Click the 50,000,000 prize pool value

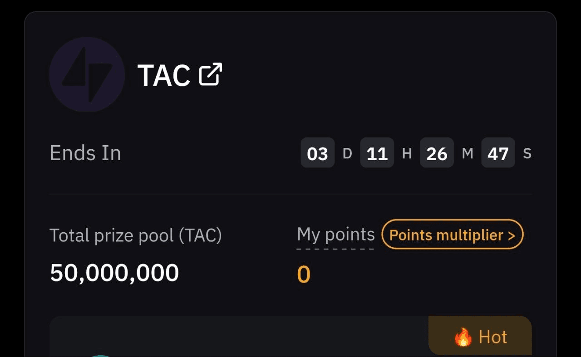tap(114, 273)
